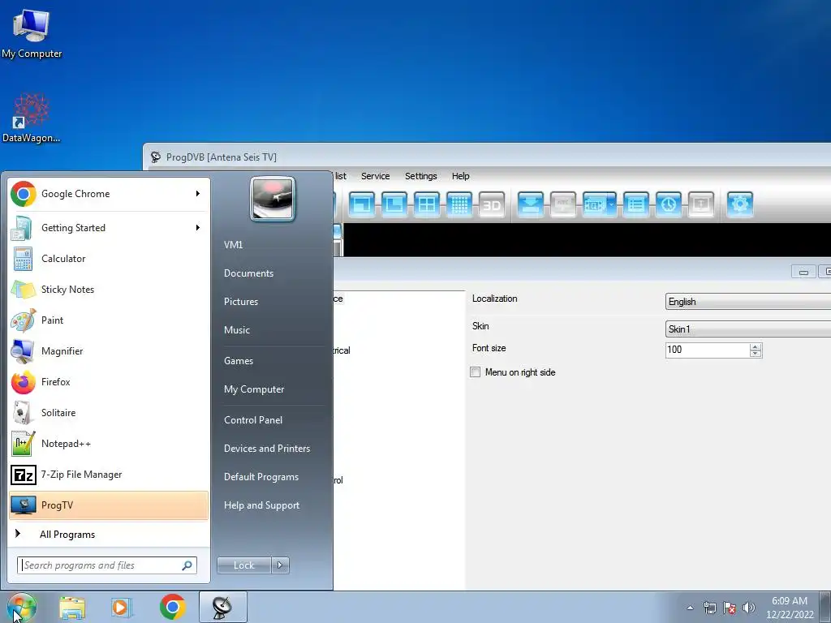Open Pictures from Start menu
The image size is (831, 623).
click(240, 302)
